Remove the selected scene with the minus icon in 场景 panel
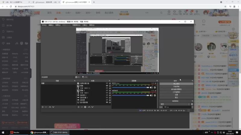241x135 pixels. pyautogui.click(x=46, y=107)
